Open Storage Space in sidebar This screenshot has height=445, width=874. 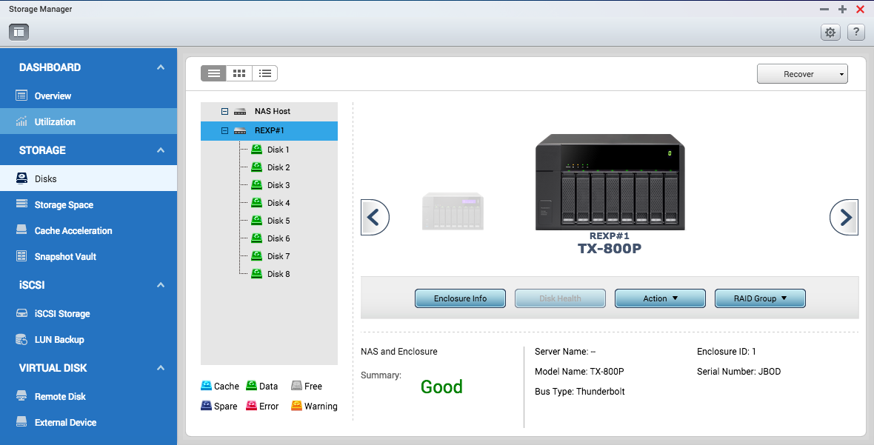(x=64, y=205)
